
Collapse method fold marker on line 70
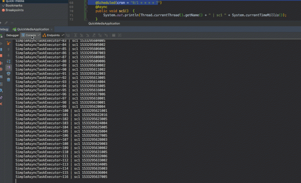pyautogui.click(x=86, y=11)
